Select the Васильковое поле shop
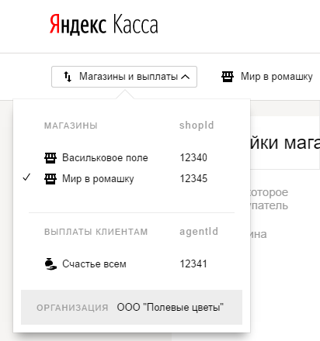The height and width of the screenshot is (341, 320). (x=126, y=158)
